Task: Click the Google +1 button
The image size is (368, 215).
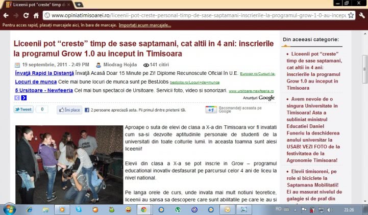Action: point(211,110)
